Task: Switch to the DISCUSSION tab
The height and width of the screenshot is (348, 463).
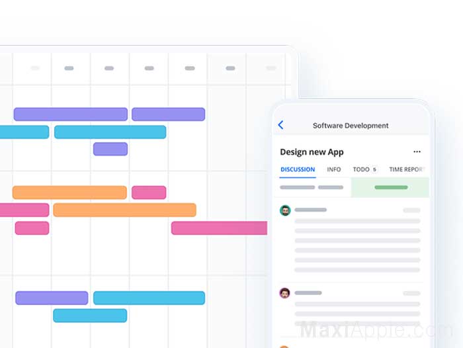Action: tap(298, 169)
